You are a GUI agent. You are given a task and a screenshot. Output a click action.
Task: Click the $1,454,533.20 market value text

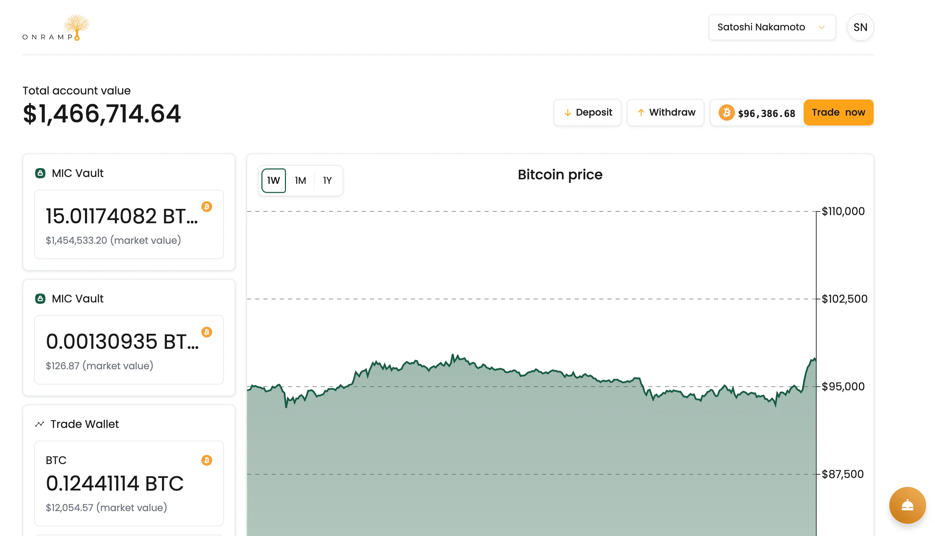pos(113,240)
